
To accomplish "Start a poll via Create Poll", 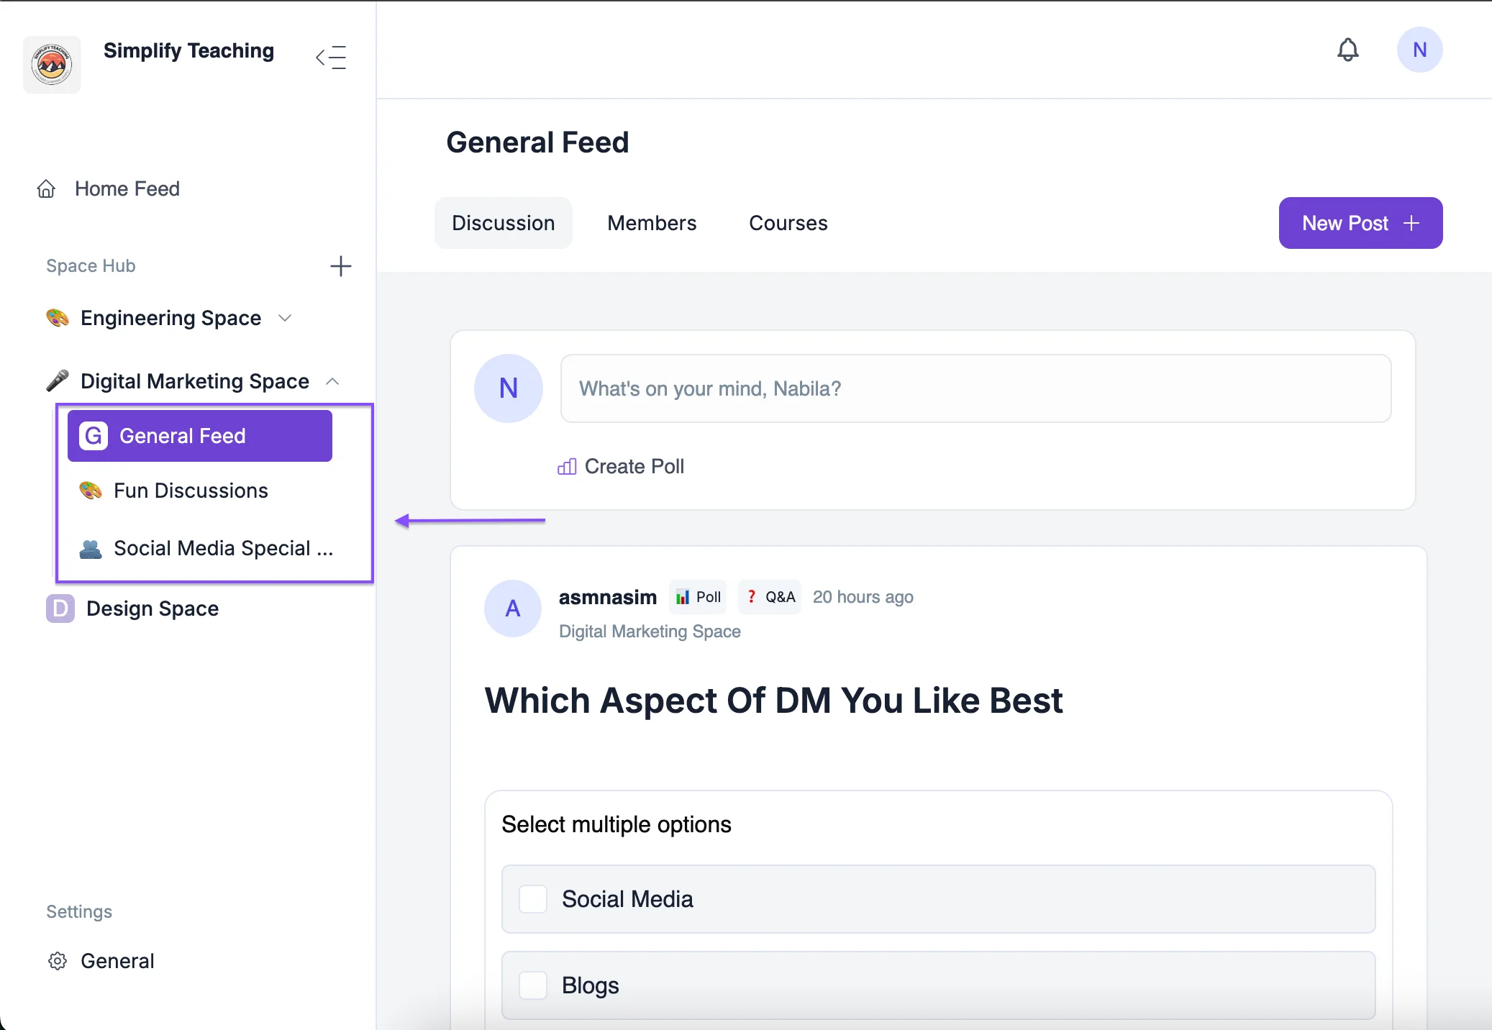I will [x=621, y=466].
